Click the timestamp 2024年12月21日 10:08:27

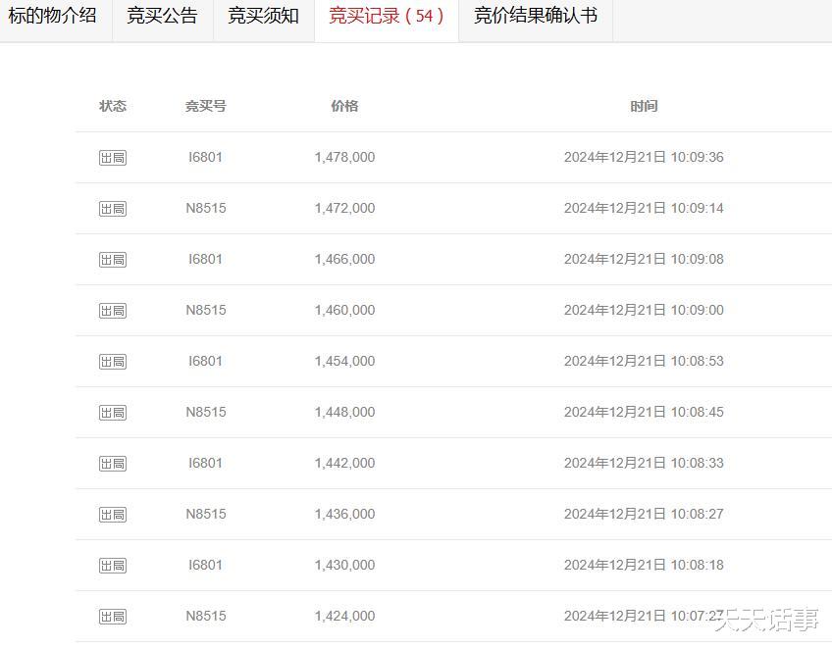[x=644, y=514]
